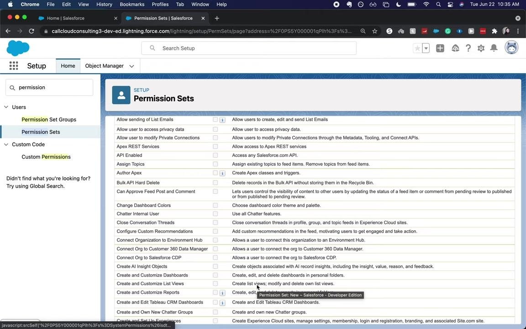Click the Chrome back arrow
The height and width of the screenshot is (329, 526).
point(8,31)
